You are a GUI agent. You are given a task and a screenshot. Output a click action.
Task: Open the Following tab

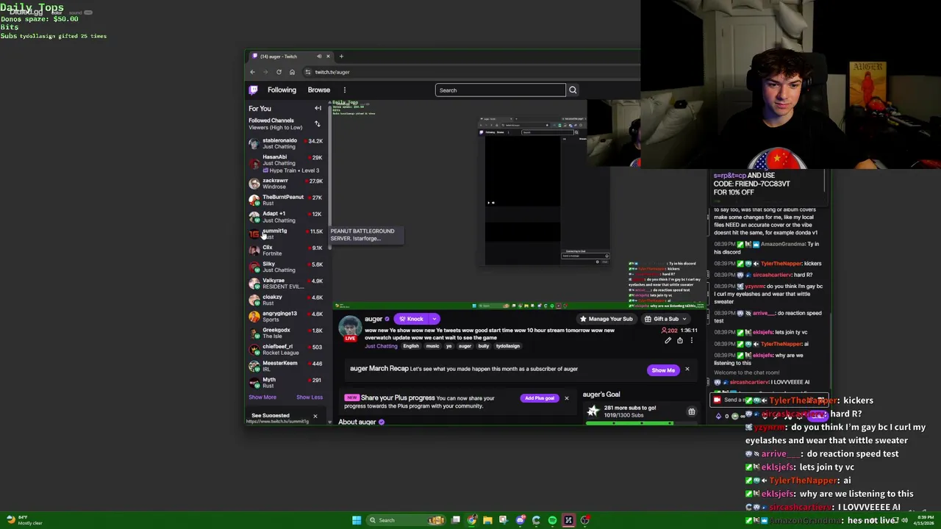(282, 90)
